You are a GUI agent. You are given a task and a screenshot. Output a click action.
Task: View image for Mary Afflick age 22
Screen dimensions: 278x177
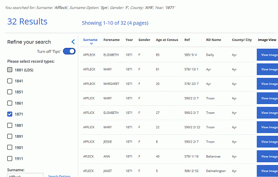click(267, 127)
